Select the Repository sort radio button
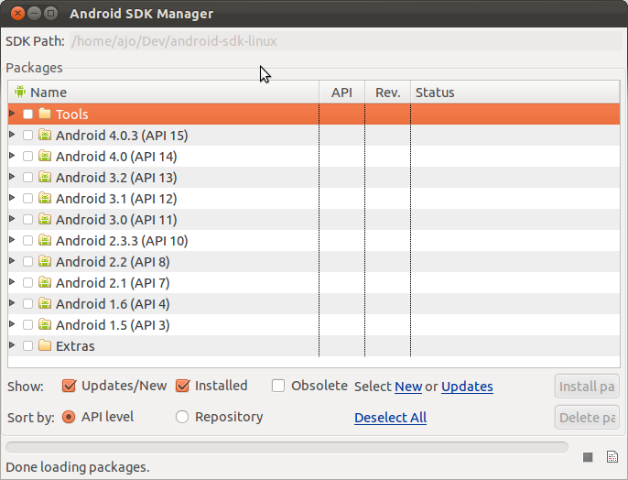 point(182,417)
